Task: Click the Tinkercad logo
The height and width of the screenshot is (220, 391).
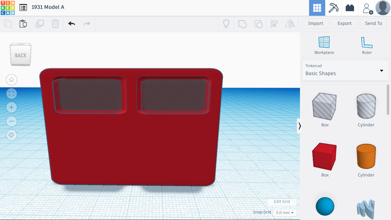Action: click(x=8, y=8)
